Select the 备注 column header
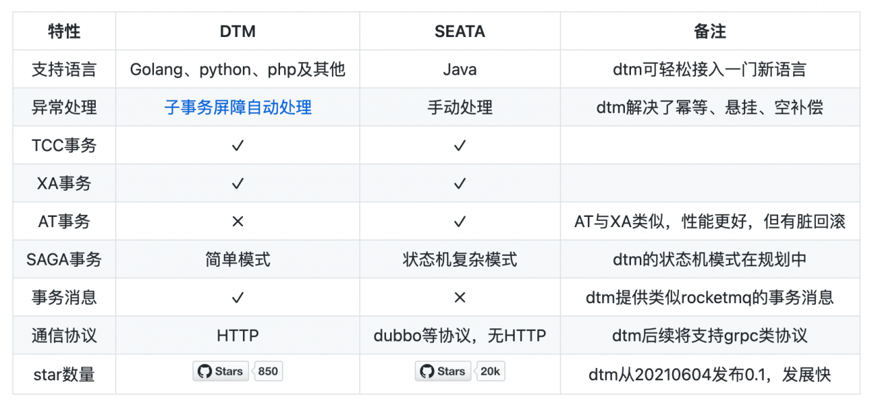This screenshot has height=407, width=876. [x=710, y=31]
